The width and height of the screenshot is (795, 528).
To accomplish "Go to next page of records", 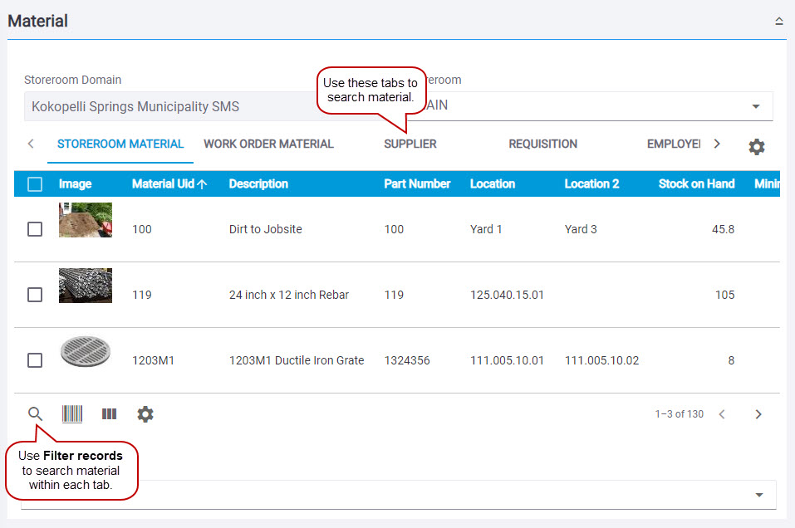I will tap(758, 414).
